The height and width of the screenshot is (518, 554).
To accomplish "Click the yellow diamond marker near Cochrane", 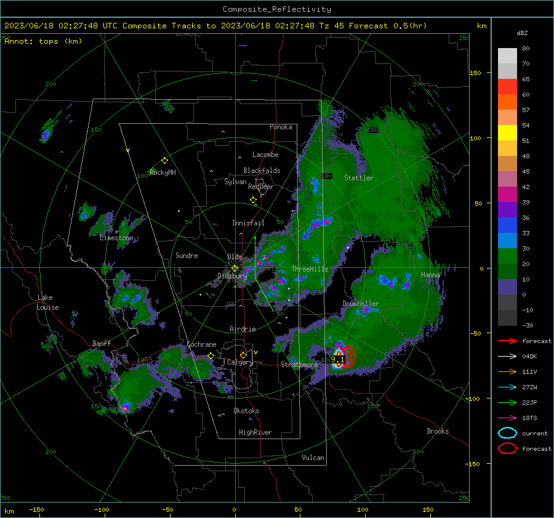I will coord(211,355).
